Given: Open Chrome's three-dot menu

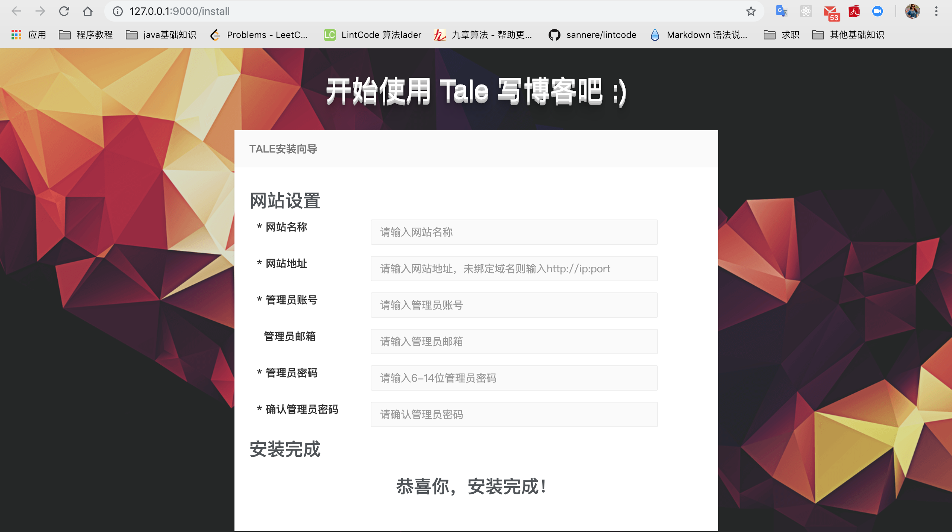Looking at the screenshot, I should tap(937, 11).
